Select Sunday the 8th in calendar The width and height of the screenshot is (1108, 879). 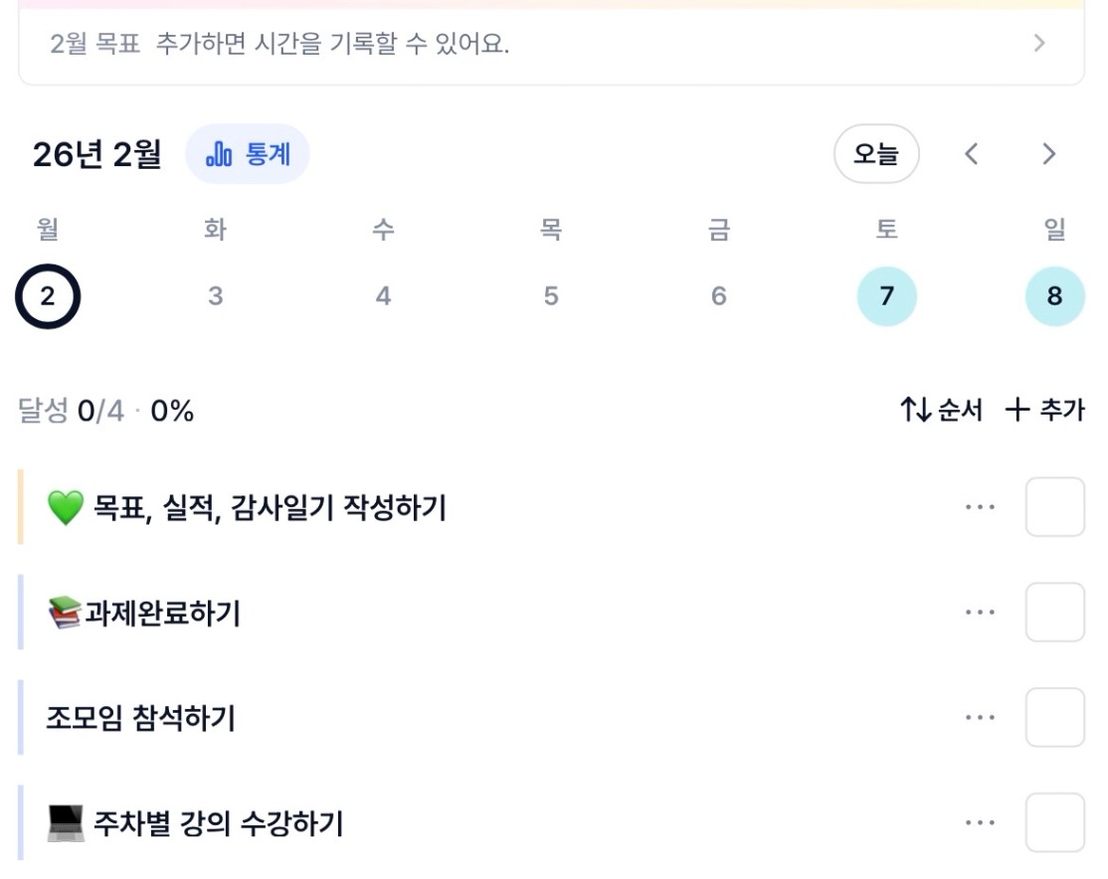point(1054,296)
